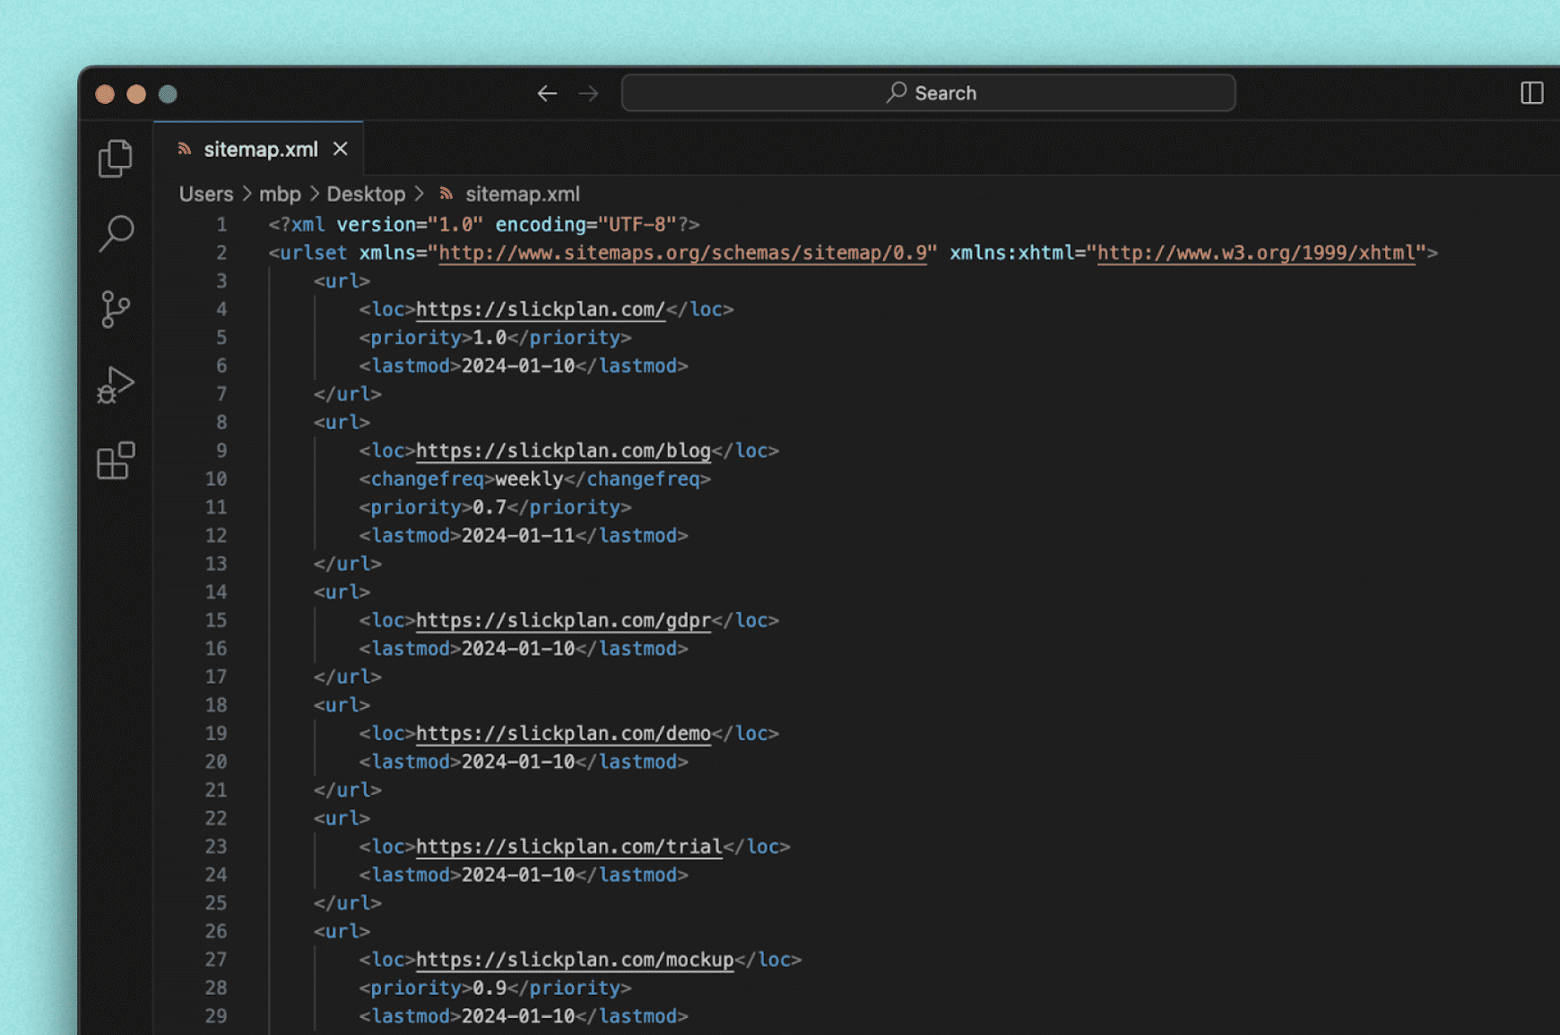Expand the mbp breadcrumb
Screen dimensions: 1560x1035
280,194
